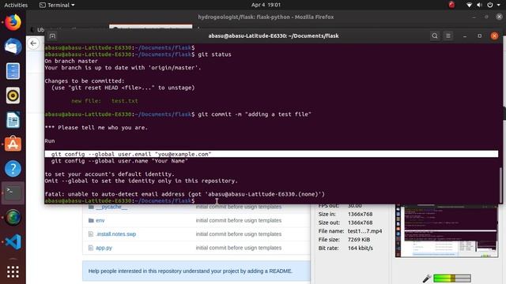Click the file icon beside app.py

tap(91, 248)
